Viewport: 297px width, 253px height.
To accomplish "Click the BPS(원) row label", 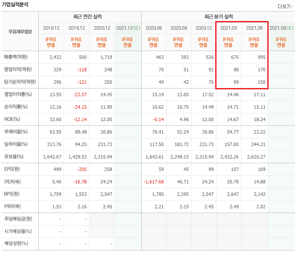I will (x=12, y=194).
